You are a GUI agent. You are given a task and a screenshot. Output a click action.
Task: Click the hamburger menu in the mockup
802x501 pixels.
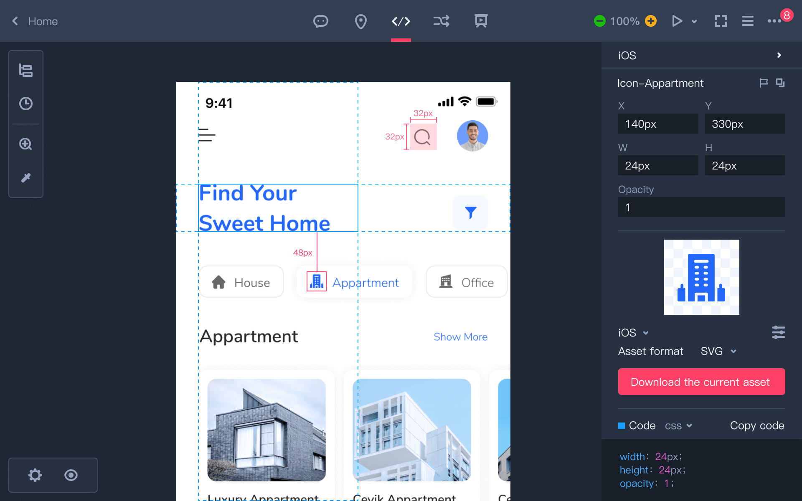click(207, 135)
